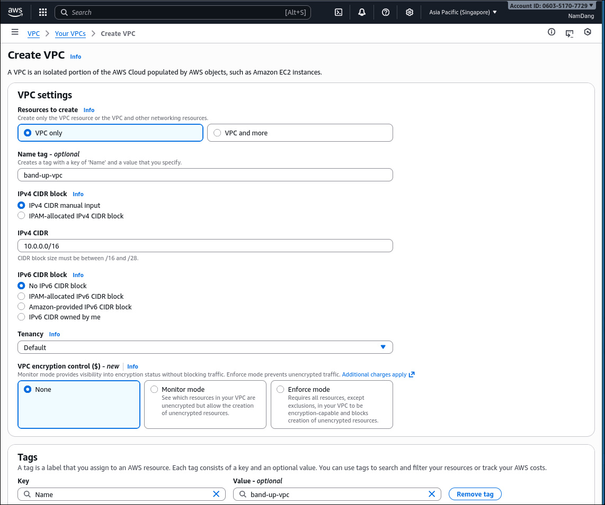Select Amazon-provided IPv6 CIDR block
This screenshot has height=505, width=605.
[x=22, y=307]
